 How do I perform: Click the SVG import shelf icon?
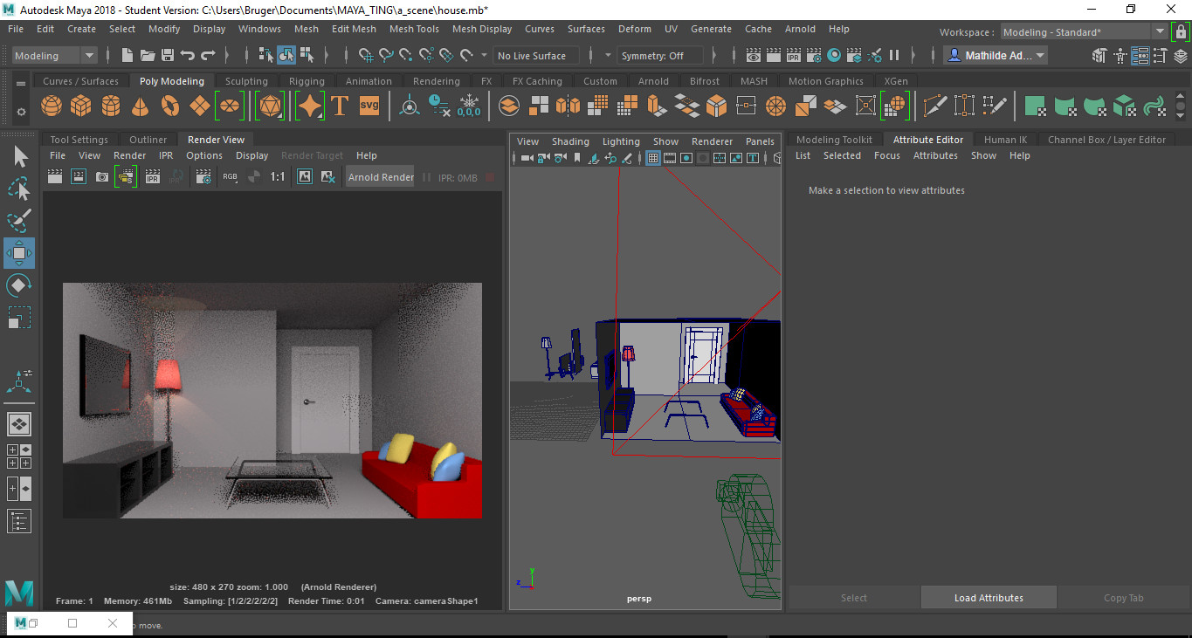[369, 106]
